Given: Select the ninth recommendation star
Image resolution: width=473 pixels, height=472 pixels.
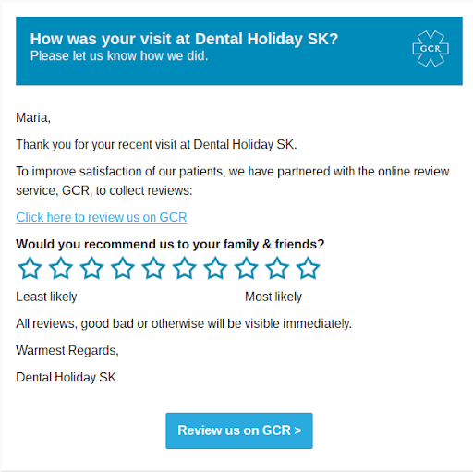Looking at the screenshot, I should pyautogui.click(x=277, y=268).
